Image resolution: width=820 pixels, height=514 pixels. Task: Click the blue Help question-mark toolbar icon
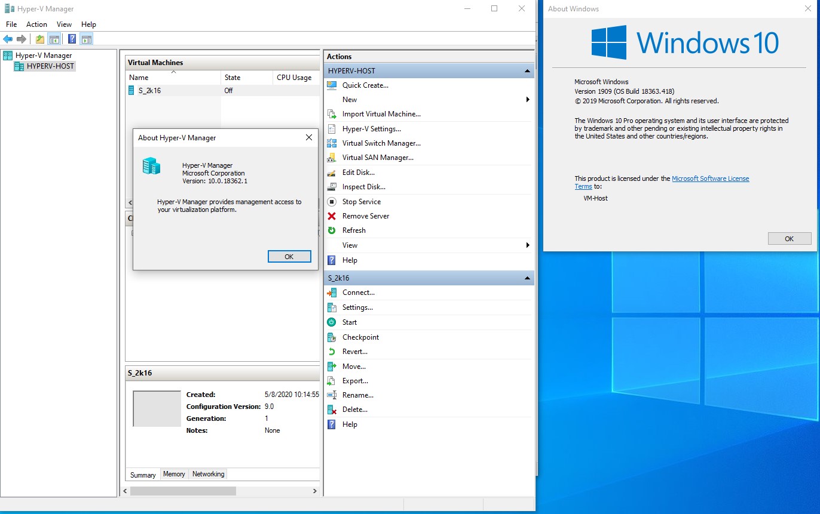click(x=72, y=39)
